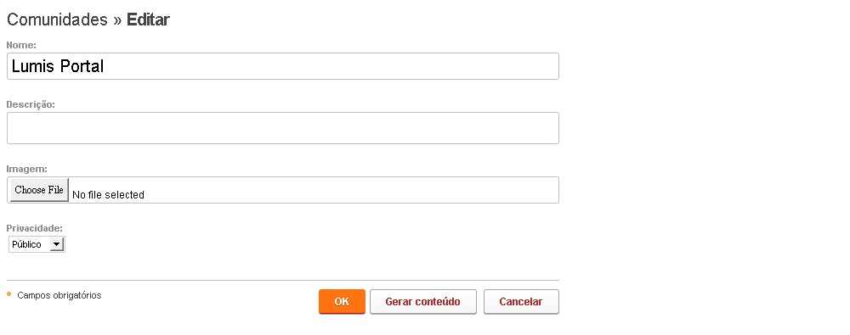Confirm the edit with the OK button

tap(342, 301)
